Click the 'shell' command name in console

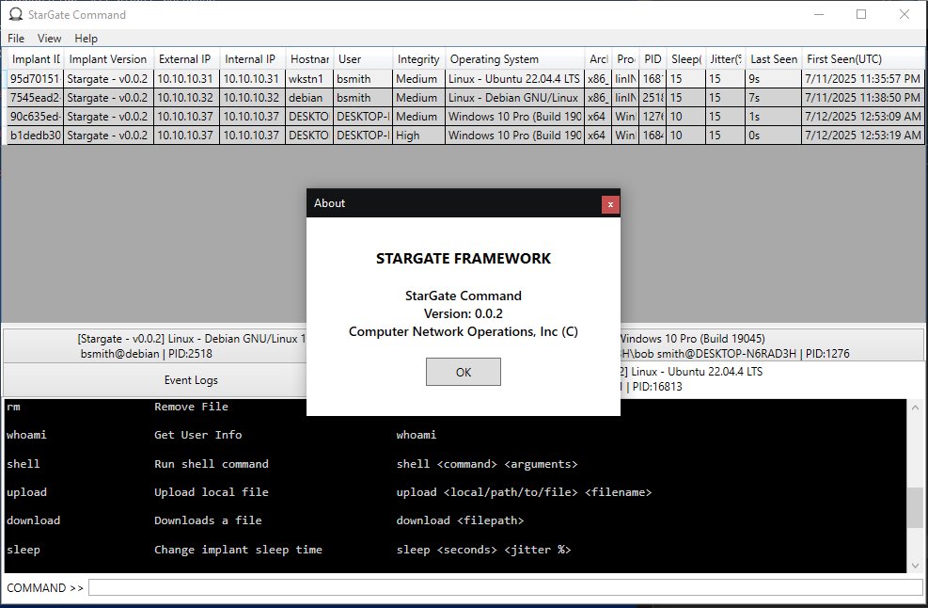24,464
